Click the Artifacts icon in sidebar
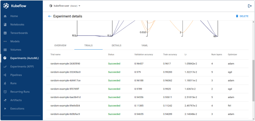This screenshot has height=121, width=255. point(5,100)
